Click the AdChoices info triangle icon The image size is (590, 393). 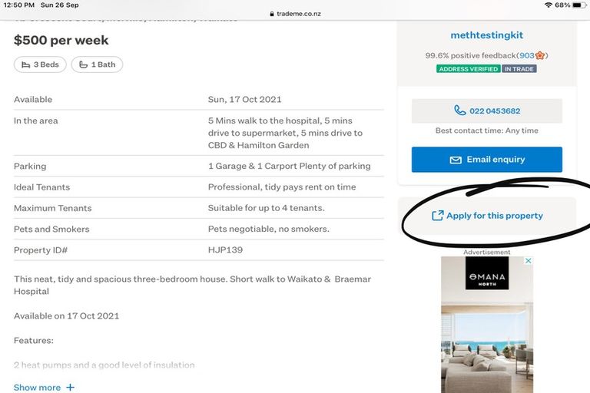522,261
